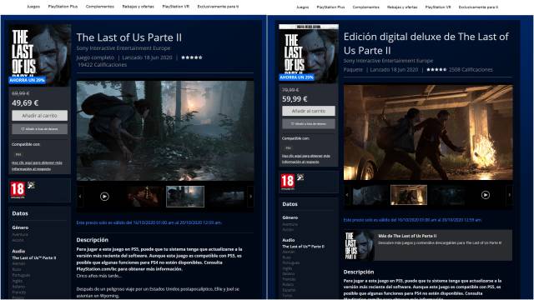Screen dimensions: 534x300
Task: Play the video thumbnail in right gallery
Action: 486,195
